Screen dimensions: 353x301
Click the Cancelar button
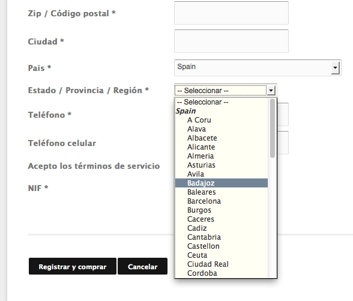pos(142,266)
